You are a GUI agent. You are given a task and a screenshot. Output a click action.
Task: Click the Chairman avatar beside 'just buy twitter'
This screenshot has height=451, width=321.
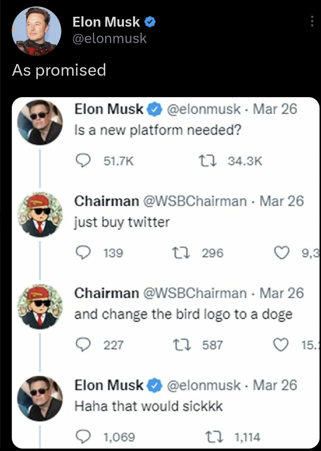39,215
